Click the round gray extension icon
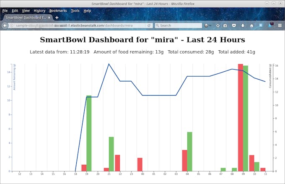The height and width of the screenshot is (184, 285). pos(206,26)
